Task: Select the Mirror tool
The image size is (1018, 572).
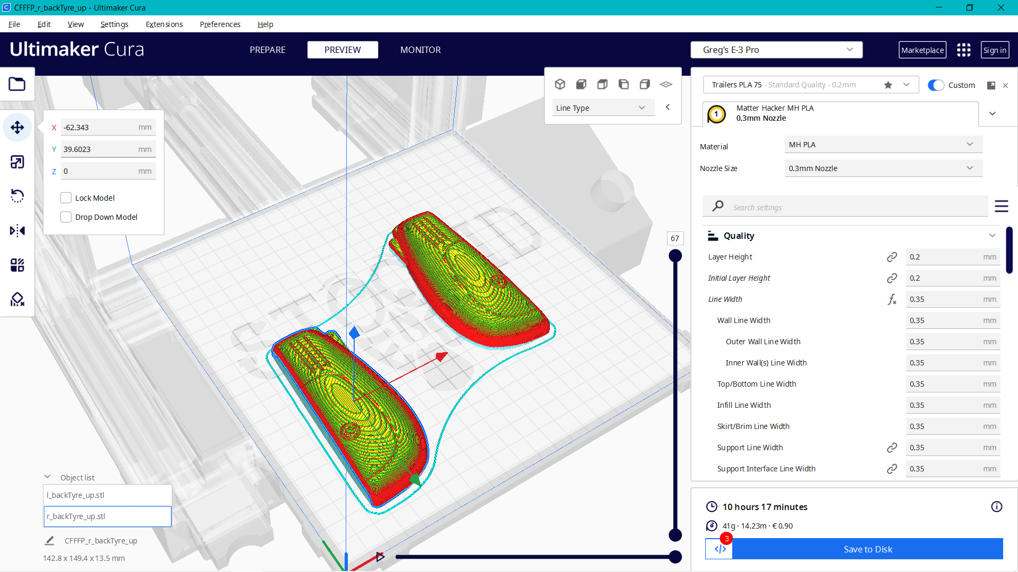Action: 17,230
